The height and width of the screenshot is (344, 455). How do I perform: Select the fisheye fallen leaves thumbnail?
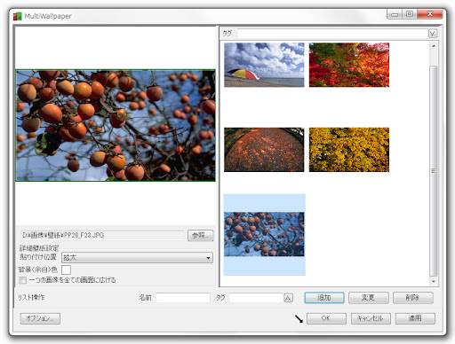(x=264, y=150)
